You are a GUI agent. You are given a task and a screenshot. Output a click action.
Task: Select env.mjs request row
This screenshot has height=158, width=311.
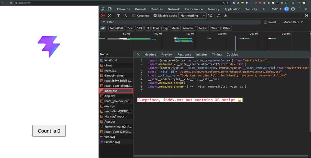tap(116, 106)
